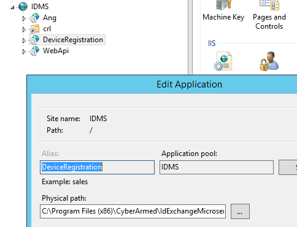Select the WebApi application in tree
This screenshot has width=297, height=227.
56,51
